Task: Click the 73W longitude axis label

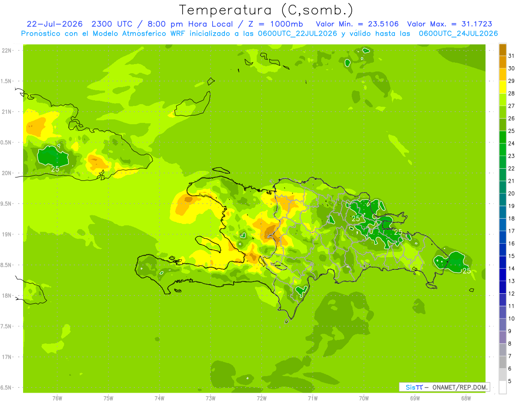Action: [211, 398]
